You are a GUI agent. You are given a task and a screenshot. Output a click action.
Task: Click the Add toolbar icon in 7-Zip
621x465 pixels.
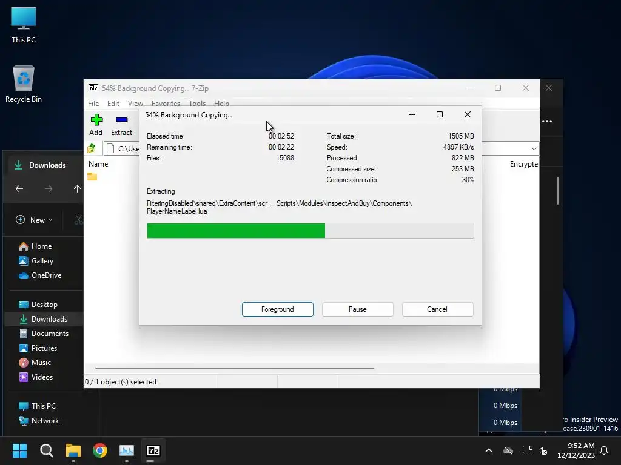click(x=96, y=125)
